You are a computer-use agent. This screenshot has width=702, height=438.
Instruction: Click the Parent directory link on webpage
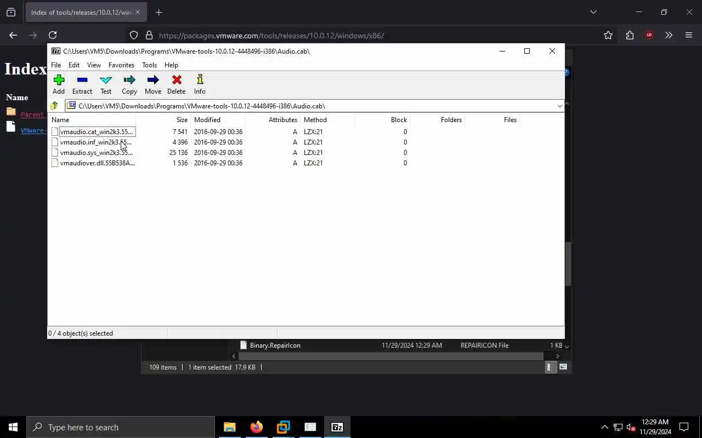(x=32, y=114)
